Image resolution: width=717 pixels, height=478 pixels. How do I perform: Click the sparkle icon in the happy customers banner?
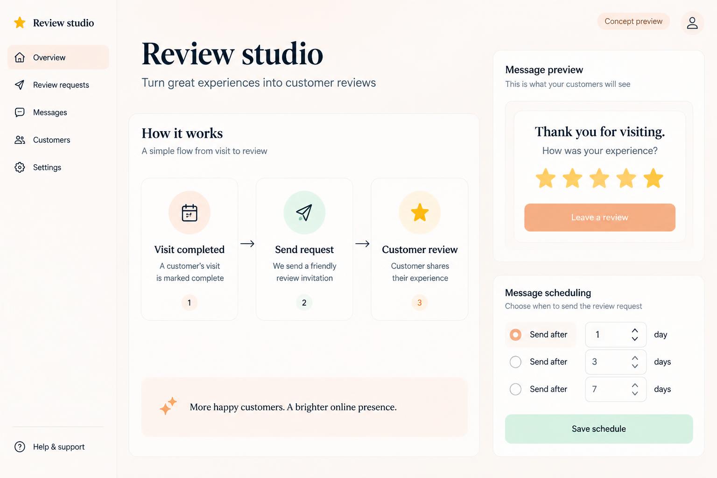pyautogui.click(x=168, y=406)
